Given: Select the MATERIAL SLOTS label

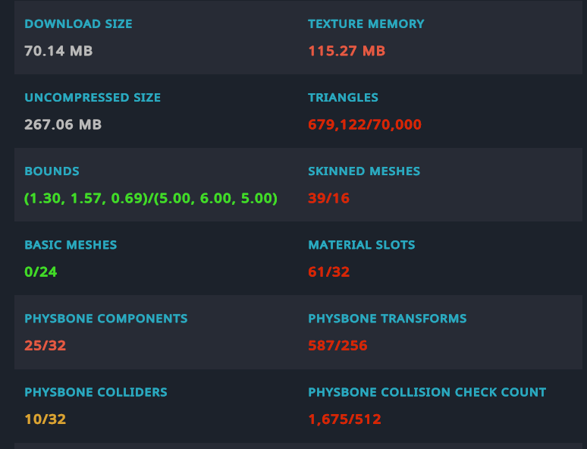Looking at the screenshot, I should click(x=362, y=245).
